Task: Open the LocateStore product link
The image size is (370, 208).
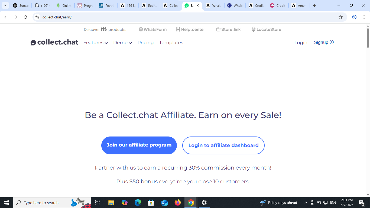Action: coord(266,29)
